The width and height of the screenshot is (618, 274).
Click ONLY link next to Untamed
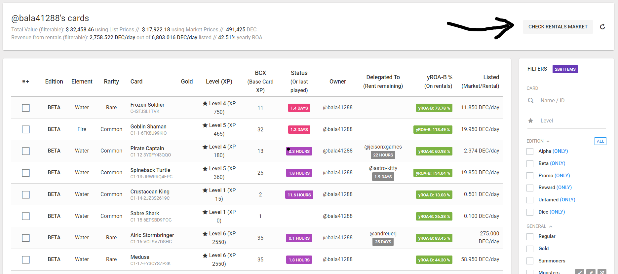point(567,200)
